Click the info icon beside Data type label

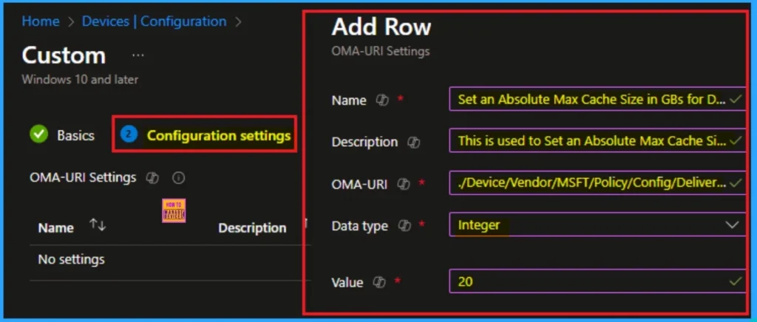[x=404, y=226]
